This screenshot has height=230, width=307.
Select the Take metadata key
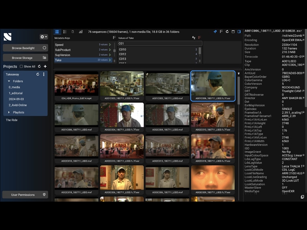[x=83, y=60]
